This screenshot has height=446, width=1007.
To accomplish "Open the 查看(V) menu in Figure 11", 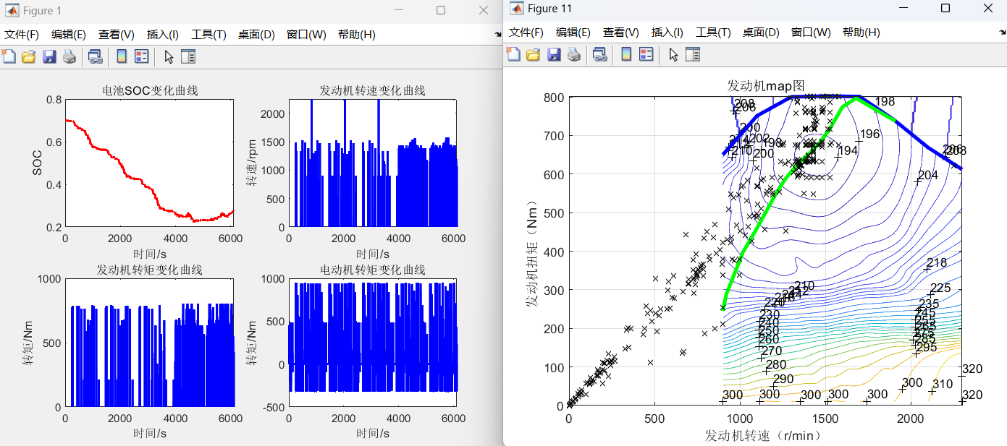I will 622,33.
